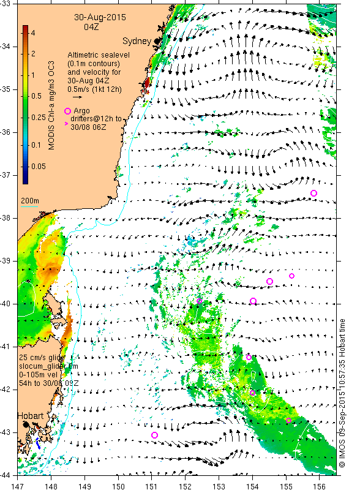Image resolution: width=349 pixels, height=490 pixels.
Task: Click "Altimetric sealevel" text line
Action: pyautogui.click(x=99, y=55)
